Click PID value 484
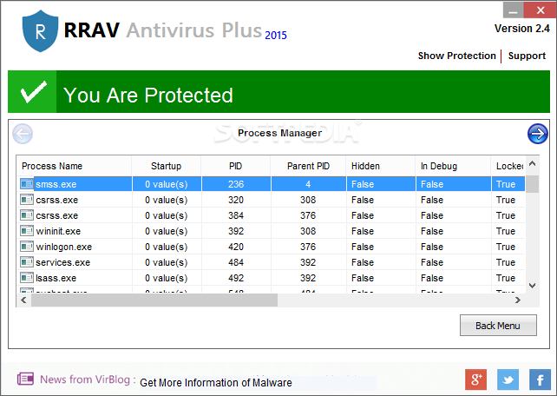 click(x=236, y=262)
